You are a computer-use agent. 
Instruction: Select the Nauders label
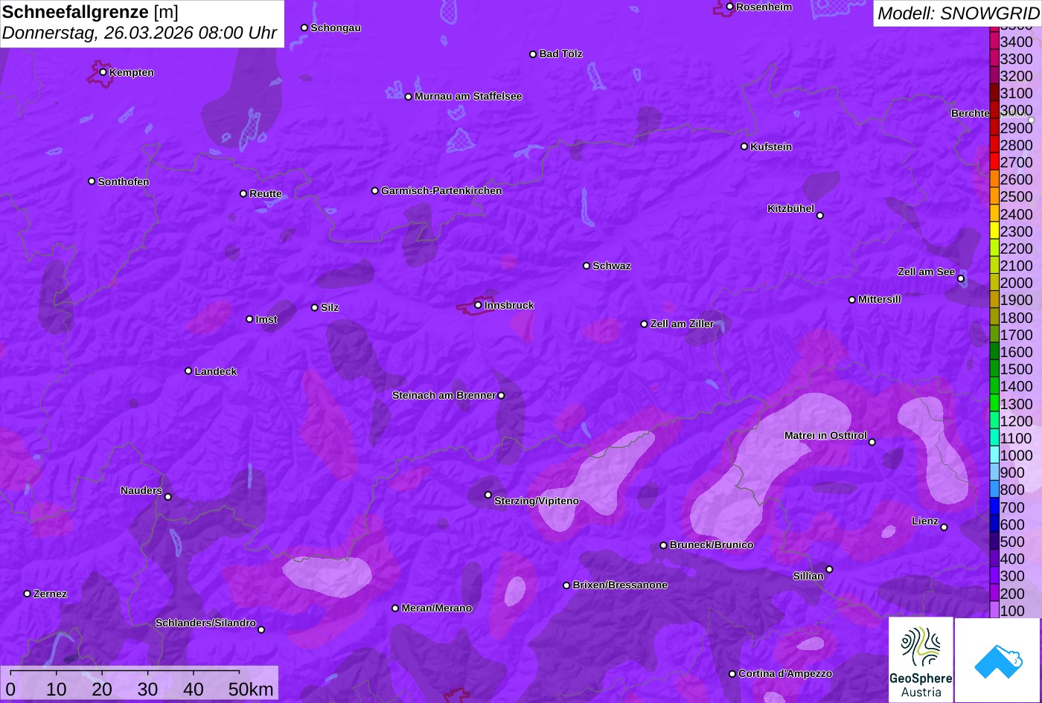(141, 490)
